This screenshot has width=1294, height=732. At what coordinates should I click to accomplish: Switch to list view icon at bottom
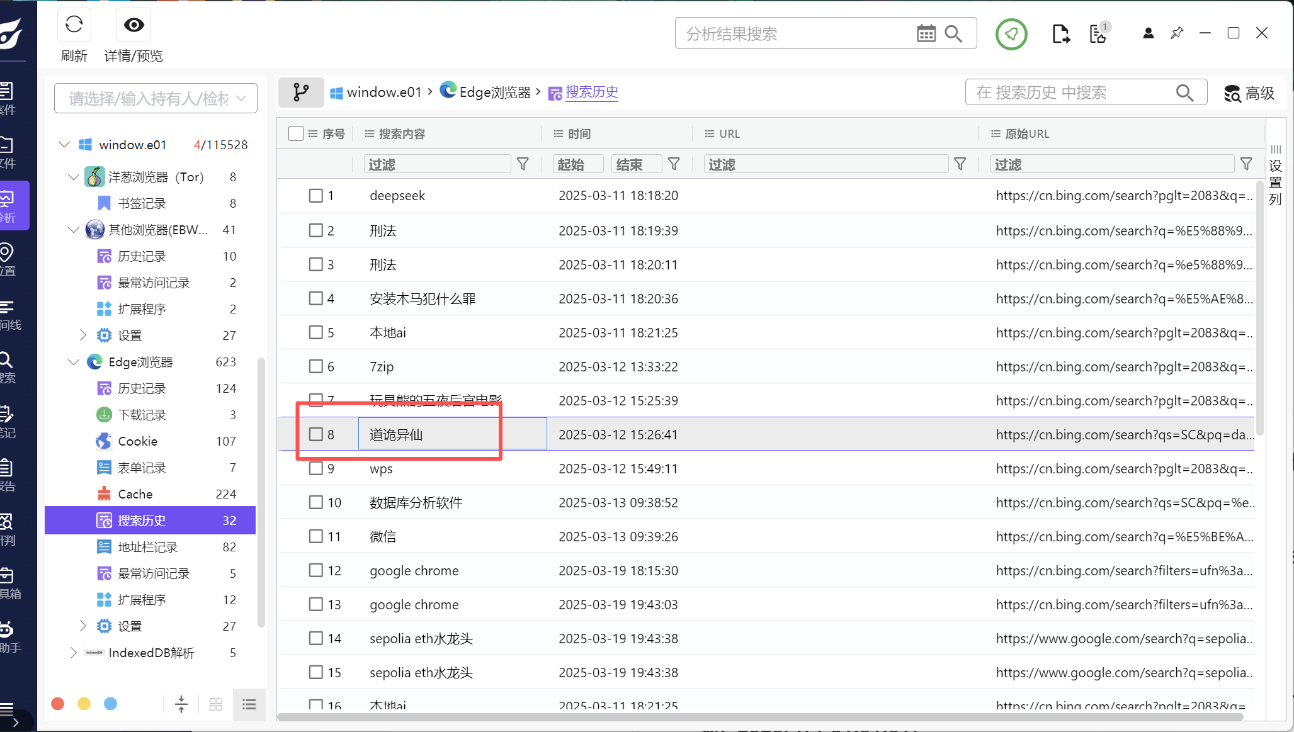point(249,704)
